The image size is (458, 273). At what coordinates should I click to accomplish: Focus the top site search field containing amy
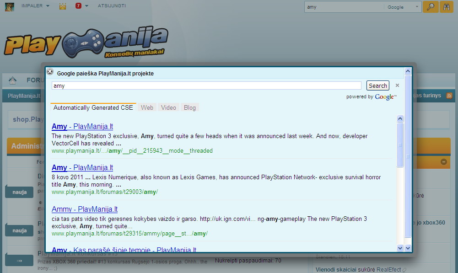[344, 7]
